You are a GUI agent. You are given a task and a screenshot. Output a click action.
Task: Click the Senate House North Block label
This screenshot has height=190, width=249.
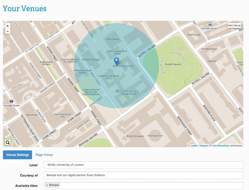click(109, 77)
